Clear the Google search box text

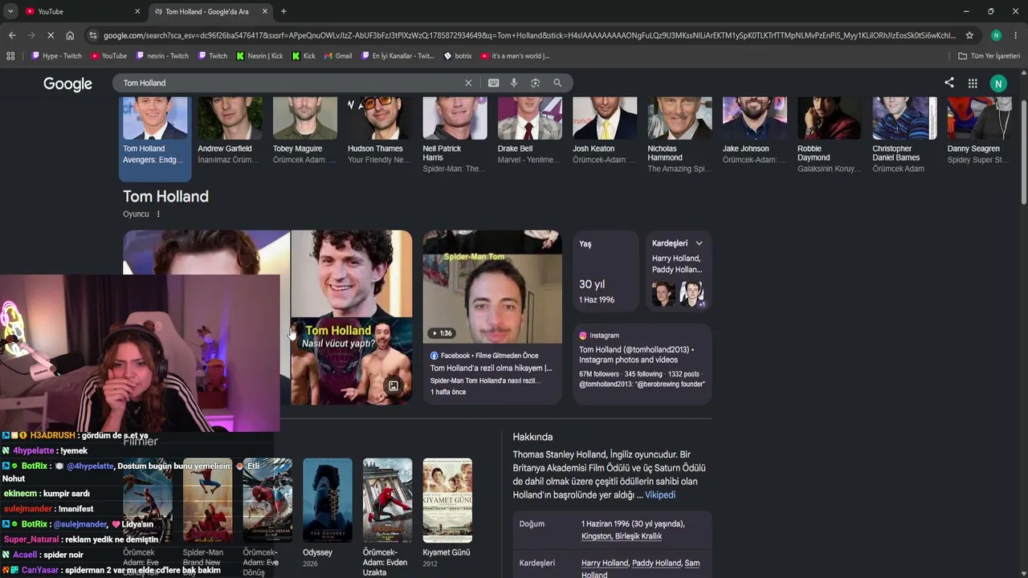[468, 83]
